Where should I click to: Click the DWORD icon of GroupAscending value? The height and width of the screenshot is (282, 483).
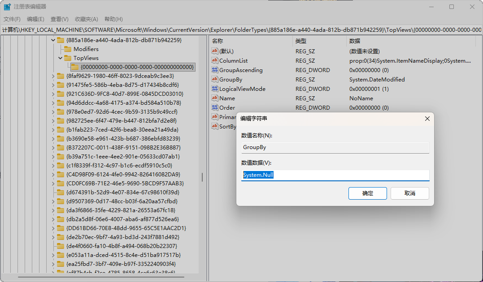[215, 70]
